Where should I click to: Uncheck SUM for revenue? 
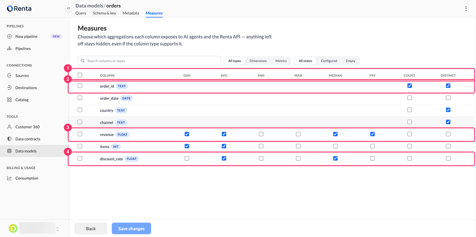pos(187,134)
